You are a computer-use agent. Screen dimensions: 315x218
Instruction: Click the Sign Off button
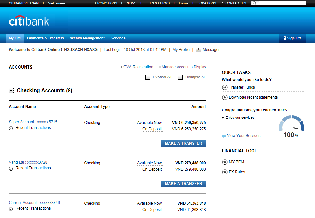(x=292, y=38)
